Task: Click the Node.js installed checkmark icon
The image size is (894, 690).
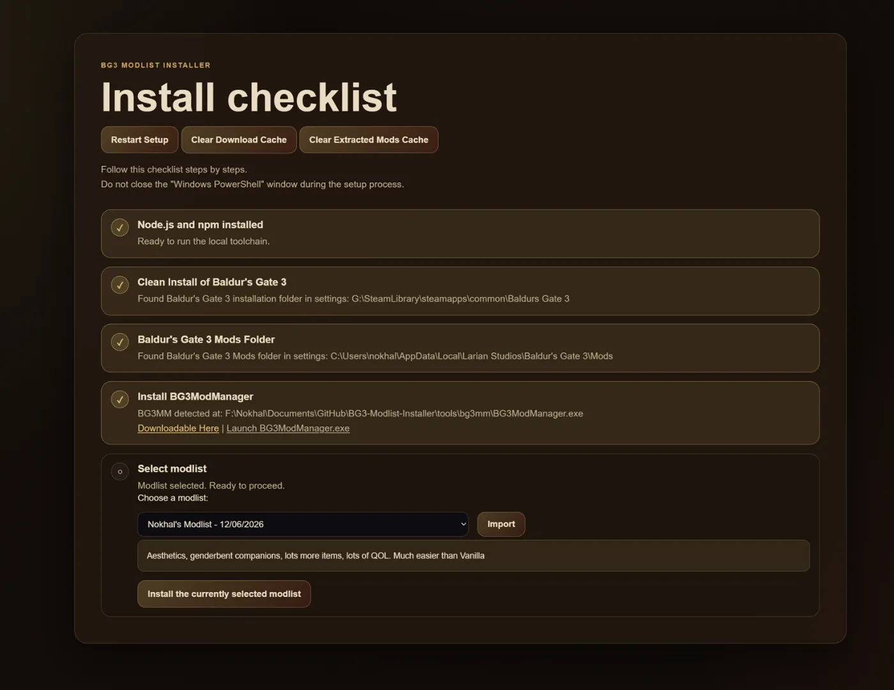Action: pyautogui.click(x=120, y=227)
